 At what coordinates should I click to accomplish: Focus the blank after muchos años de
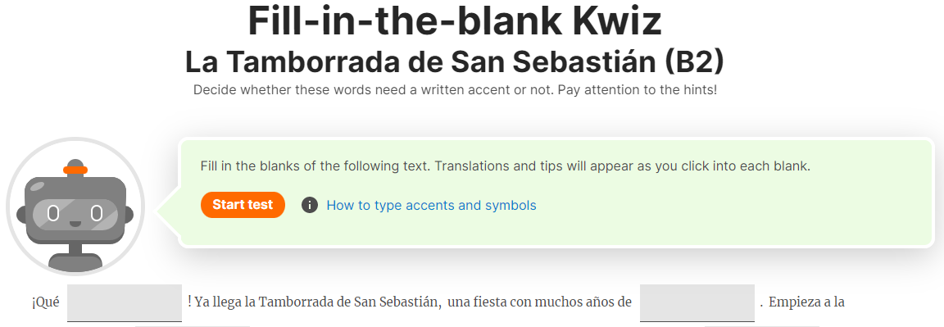pyautogui.click(x=697, y=303)
